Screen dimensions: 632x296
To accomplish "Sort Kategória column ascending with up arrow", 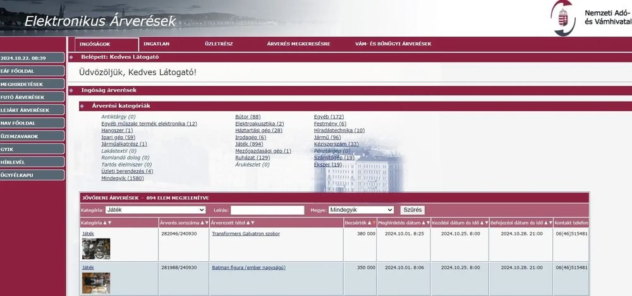I will (x=105, y=223).
